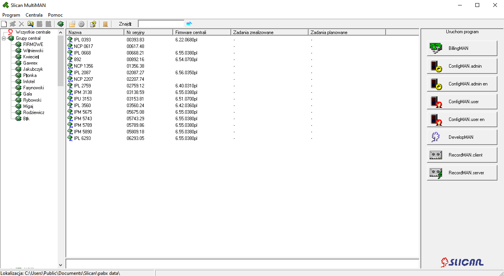Screen dimensions: 504x276
Task: Select the Płonka group
Action: coord(30,75)
